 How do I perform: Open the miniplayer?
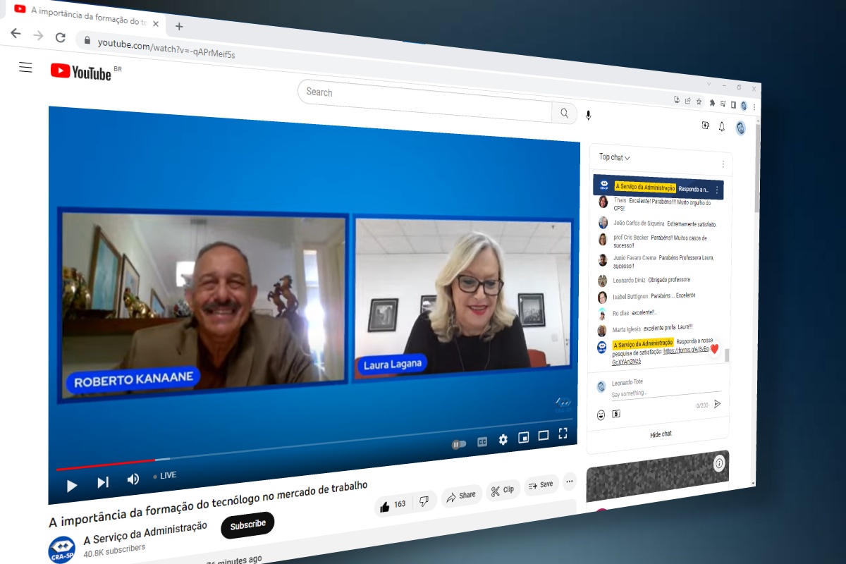click(523, 438)
